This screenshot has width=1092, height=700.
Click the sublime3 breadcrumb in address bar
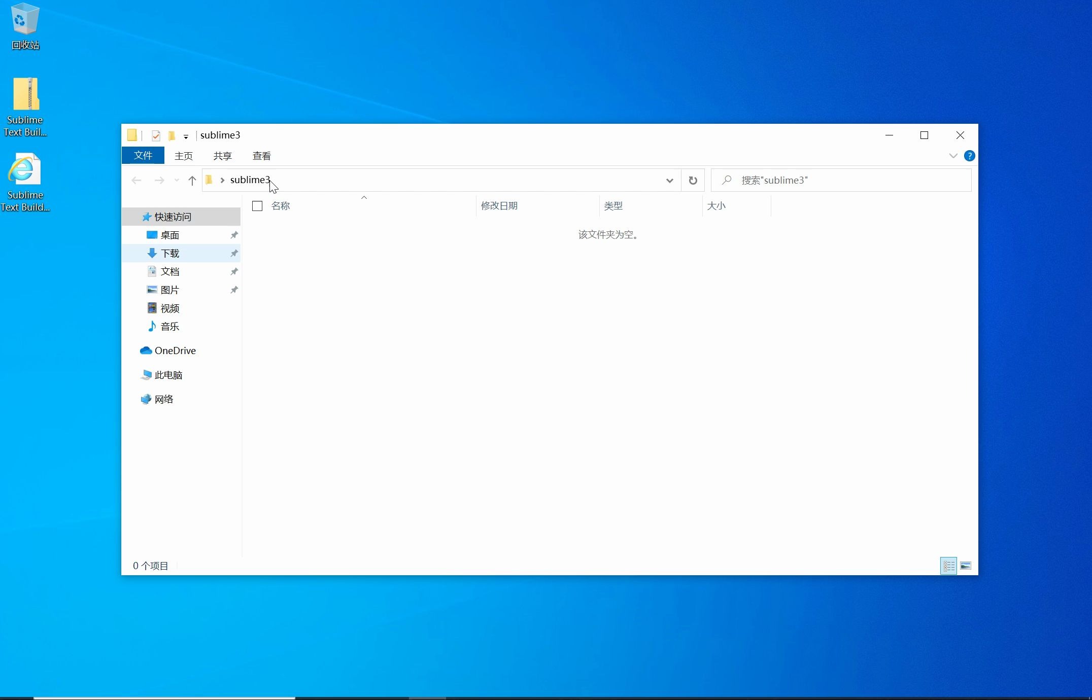250,180
